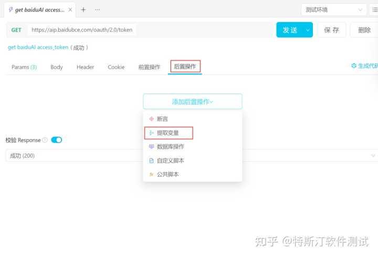Choose 自定义脚本 custom script menu item
378x257 pixels.
tap(192, 160)
